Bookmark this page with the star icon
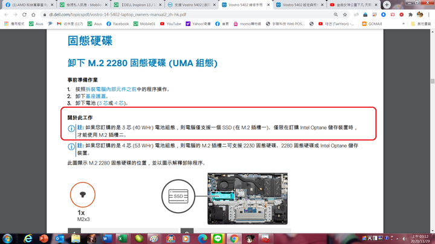 [x=345, y=14]
